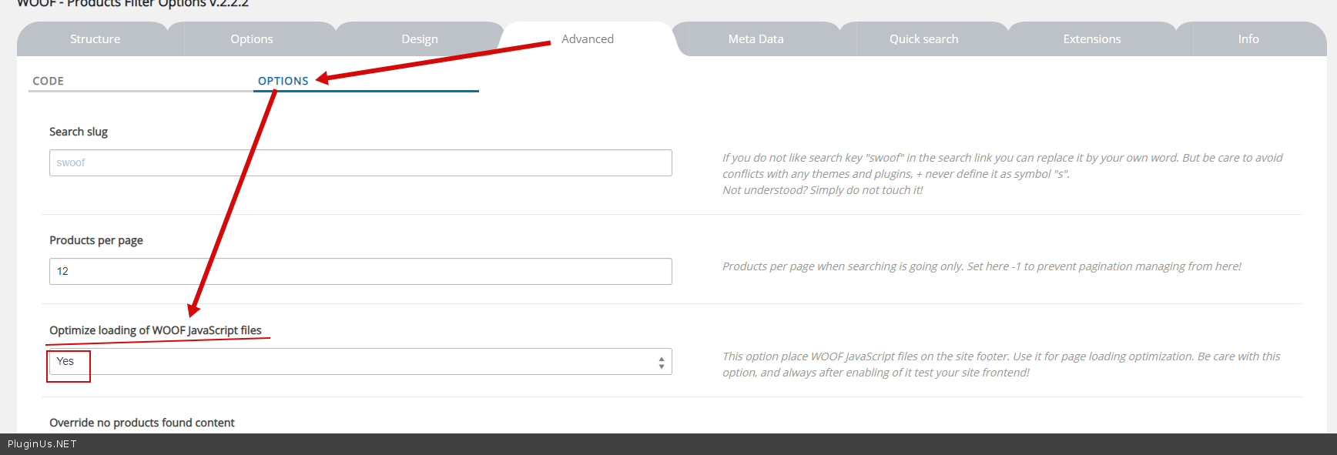Click the pagination help text beside Products per page
1337x455 pixels.
click(981, 266)
